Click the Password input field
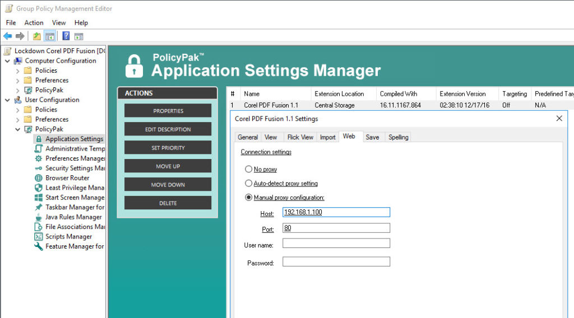 336,261
